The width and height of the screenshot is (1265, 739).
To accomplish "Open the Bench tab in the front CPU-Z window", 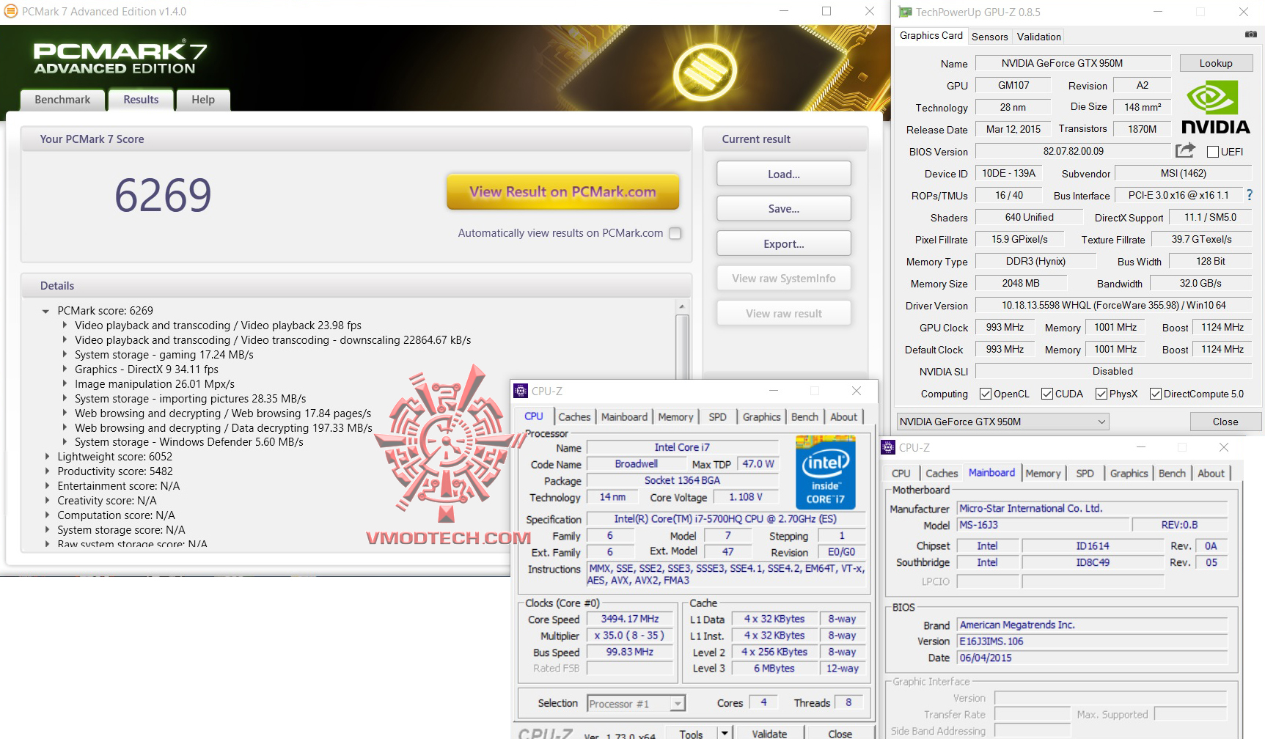I will (x=804, y=417).
